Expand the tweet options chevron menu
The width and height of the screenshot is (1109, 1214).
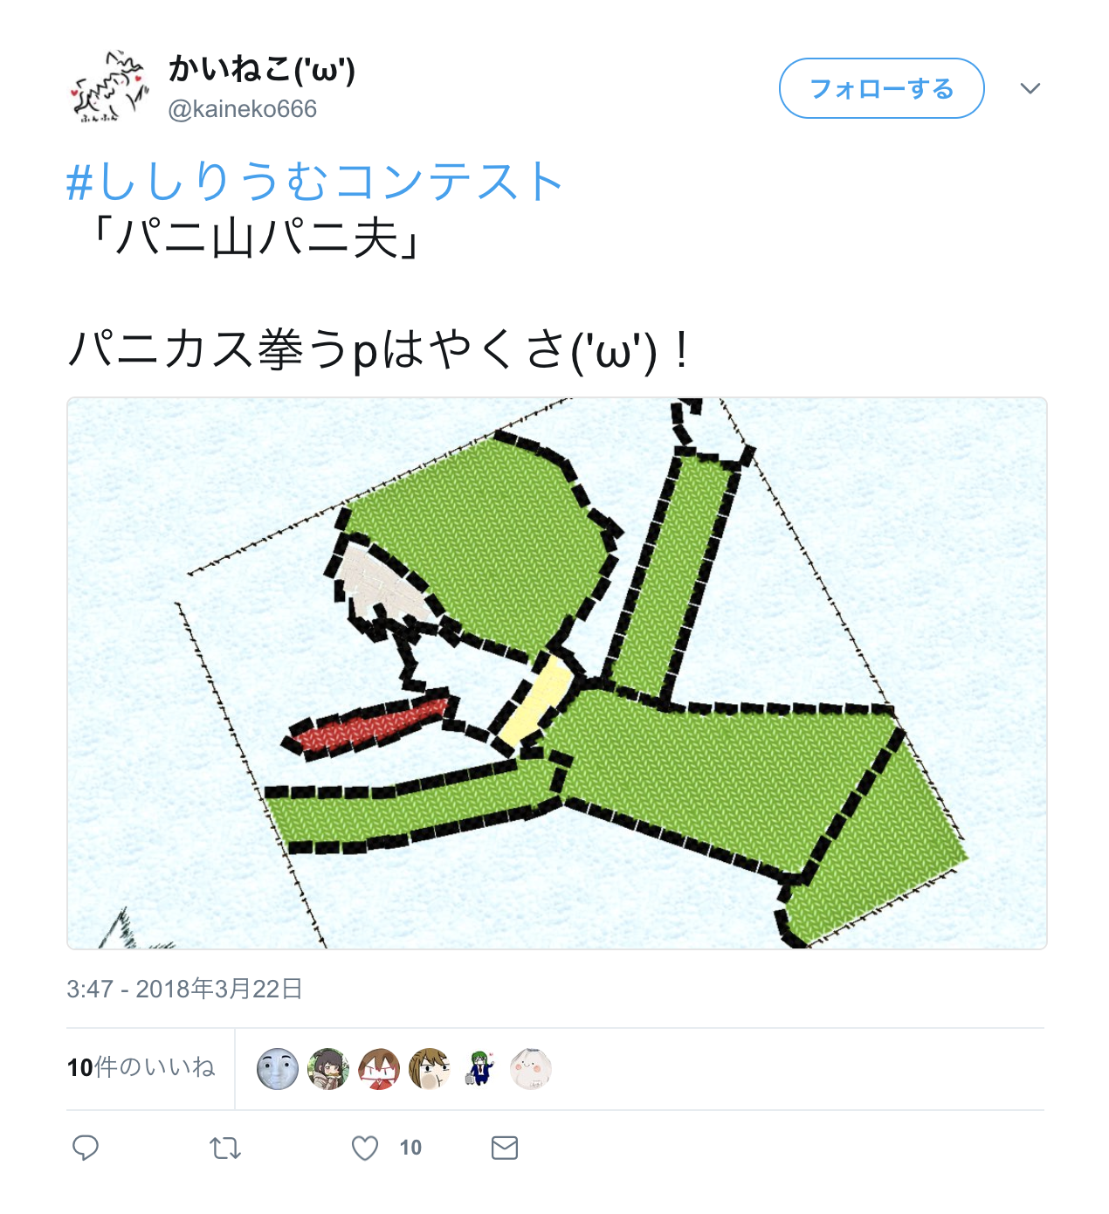[1030, 88]
